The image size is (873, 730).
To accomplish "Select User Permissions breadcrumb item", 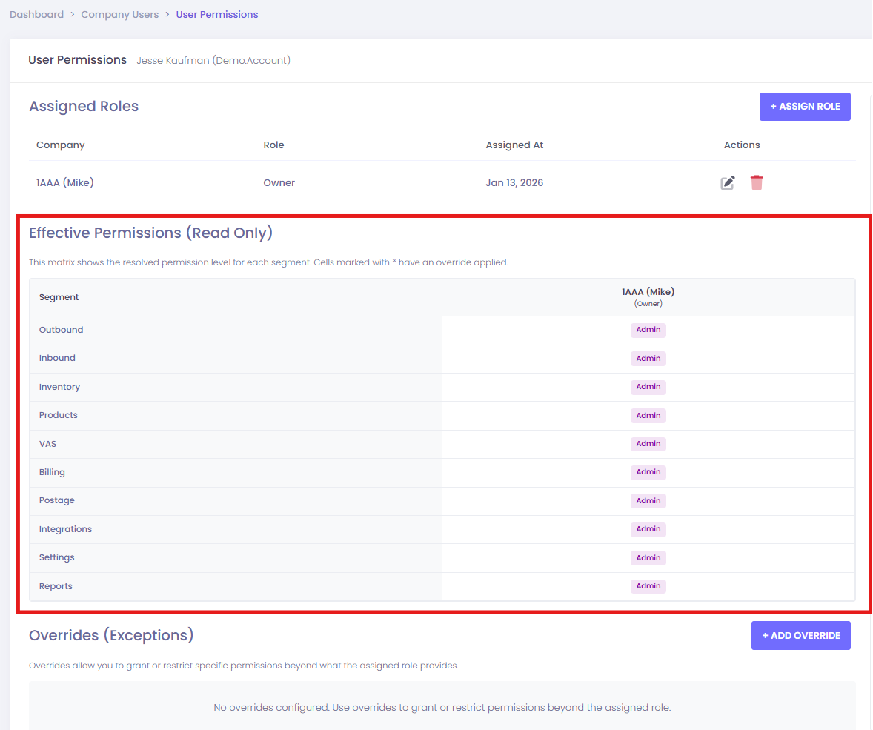I will click(216, 15).
